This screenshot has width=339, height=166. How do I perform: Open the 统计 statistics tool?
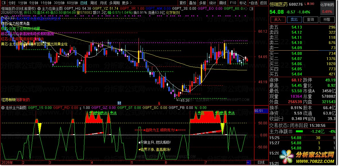[x=213, y=3]
